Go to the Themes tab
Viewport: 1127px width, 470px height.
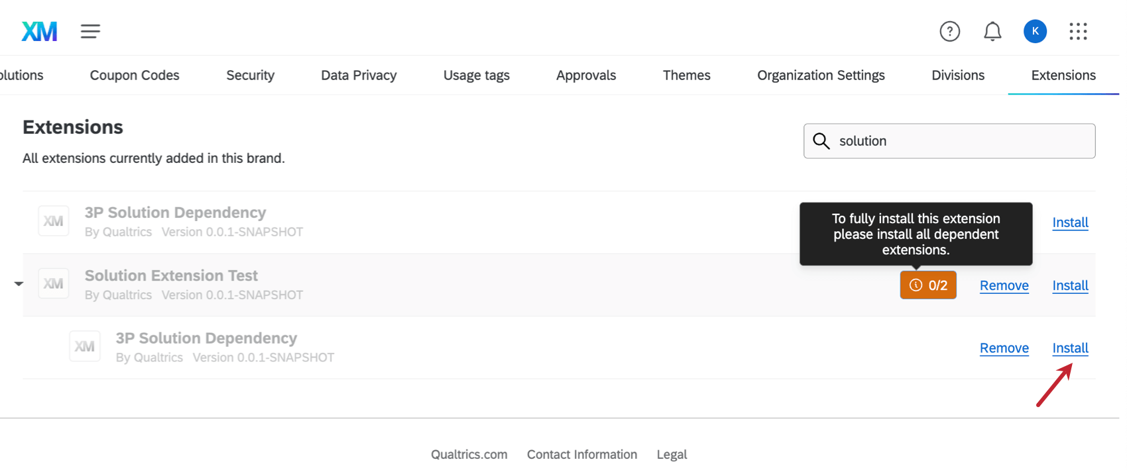coord(686,75)
